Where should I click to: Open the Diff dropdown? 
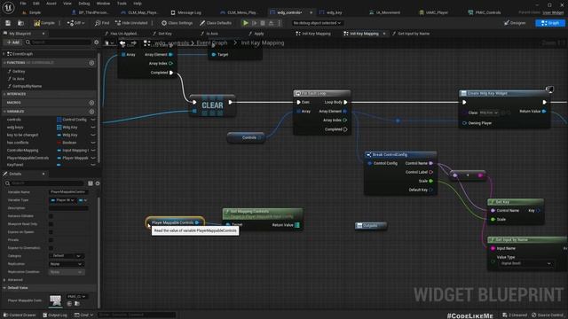click(x=75, y=23)
